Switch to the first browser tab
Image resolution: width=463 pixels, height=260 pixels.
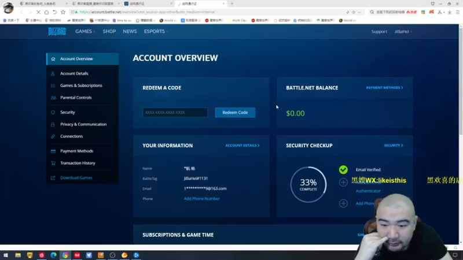(x=43, y=3)
